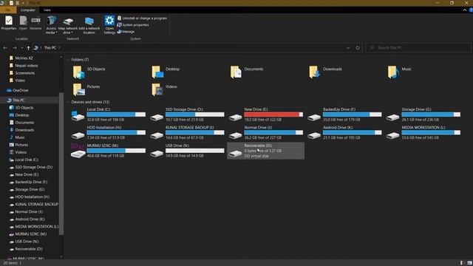This screenshot has height=266, width=473.
Task: Select the Videos folder icon
Action: (157, 90)
